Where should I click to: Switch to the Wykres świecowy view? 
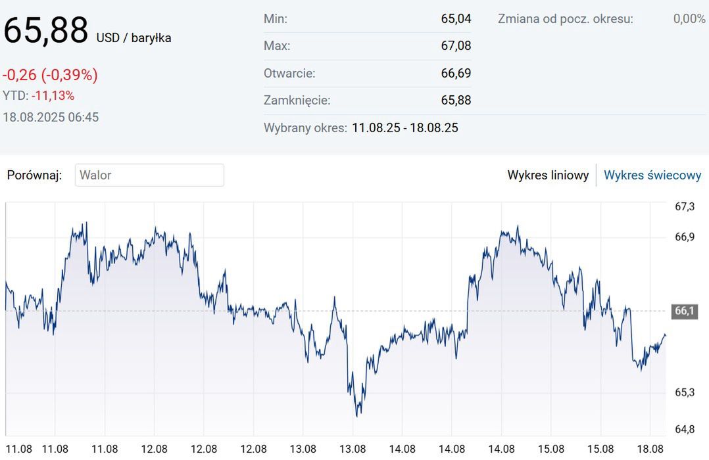(652, 175)
